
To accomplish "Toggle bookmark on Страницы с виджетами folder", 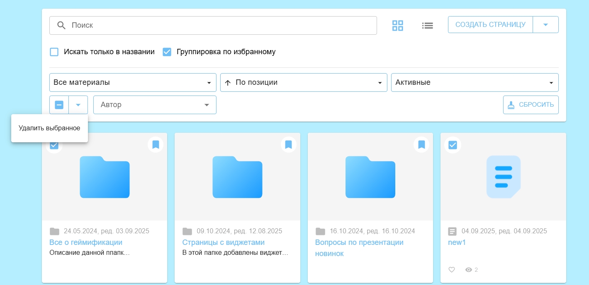I will [x=289, y=145].
